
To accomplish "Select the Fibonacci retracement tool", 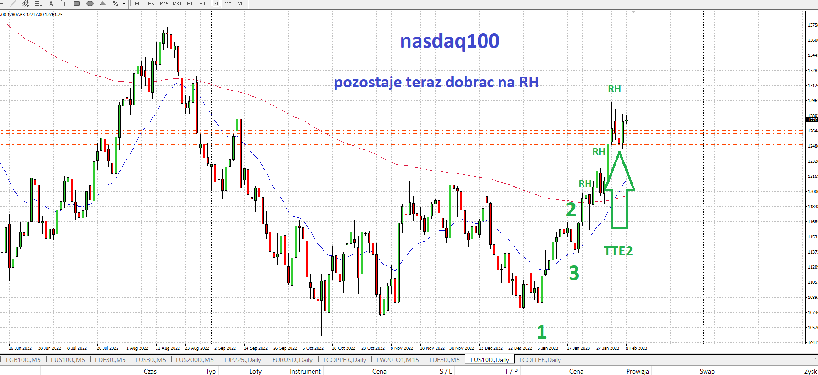I will 39,3.
